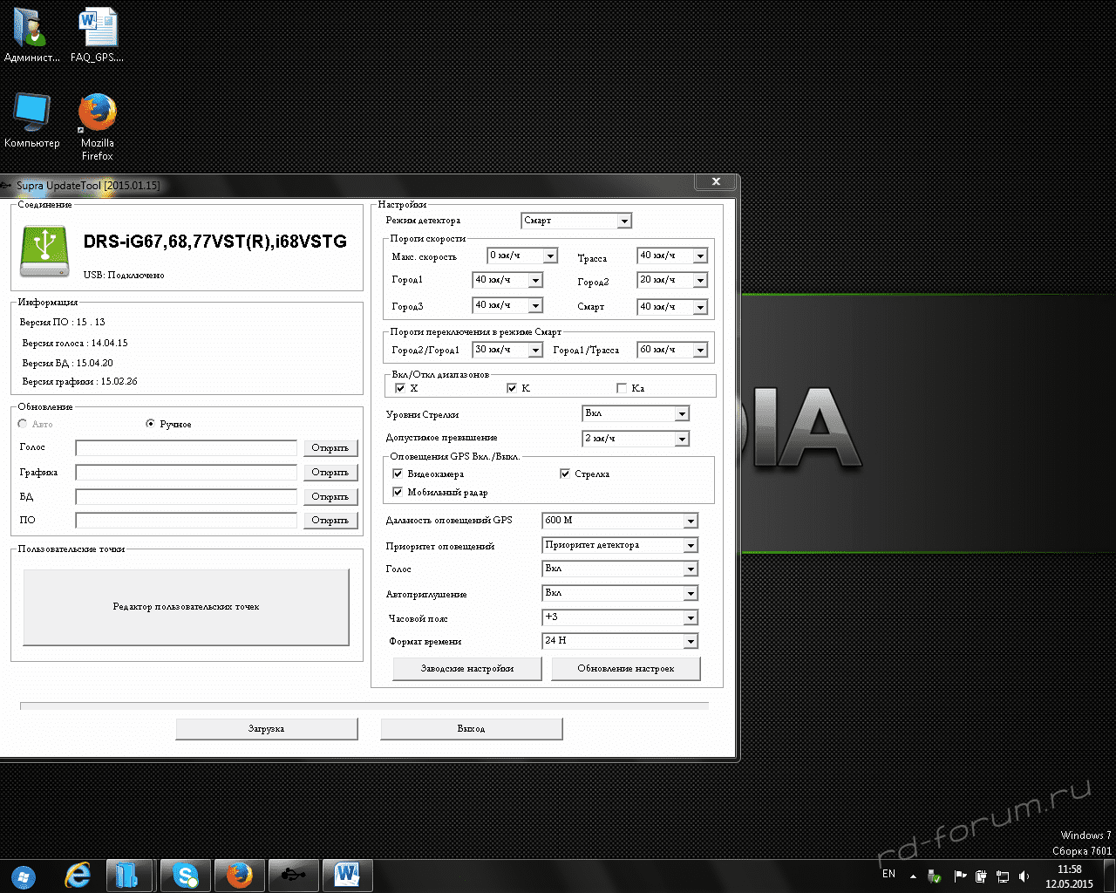Toggle the Стрелка GPS alert checkbox
The width and height of the screenshot is (1116, 893).
565,474
